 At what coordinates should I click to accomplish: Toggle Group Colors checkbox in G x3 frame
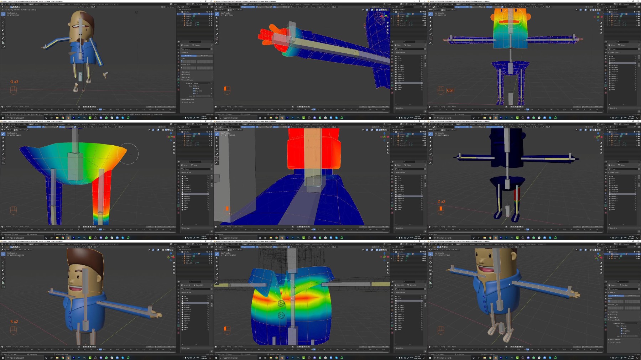click(x=194, y=91)
